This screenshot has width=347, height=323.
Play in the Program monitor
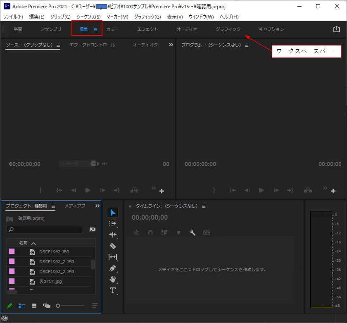[x=261, y=190]
